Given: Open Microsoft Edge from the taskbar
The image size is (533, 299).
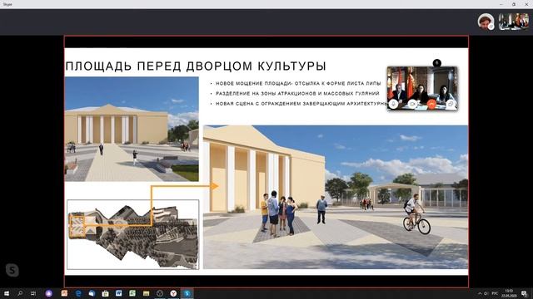Looking at the screenshot, I should [78, 293].
